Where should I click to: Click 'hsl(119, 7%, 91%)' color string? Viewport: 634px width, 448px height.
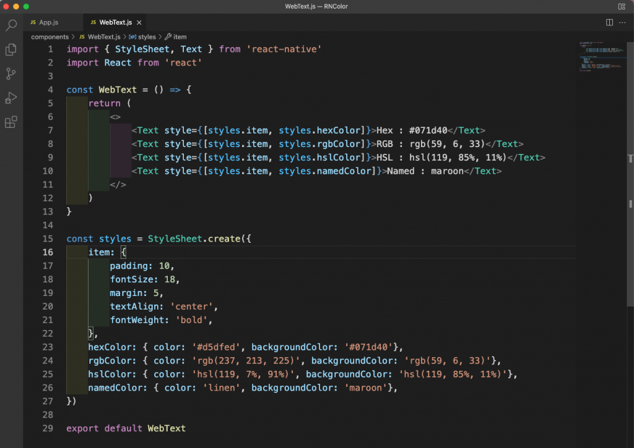coord(243,374)
